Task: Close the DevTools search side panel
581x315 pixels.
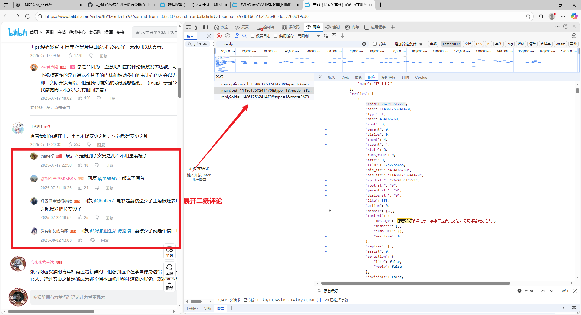Action: coord(209,36)
